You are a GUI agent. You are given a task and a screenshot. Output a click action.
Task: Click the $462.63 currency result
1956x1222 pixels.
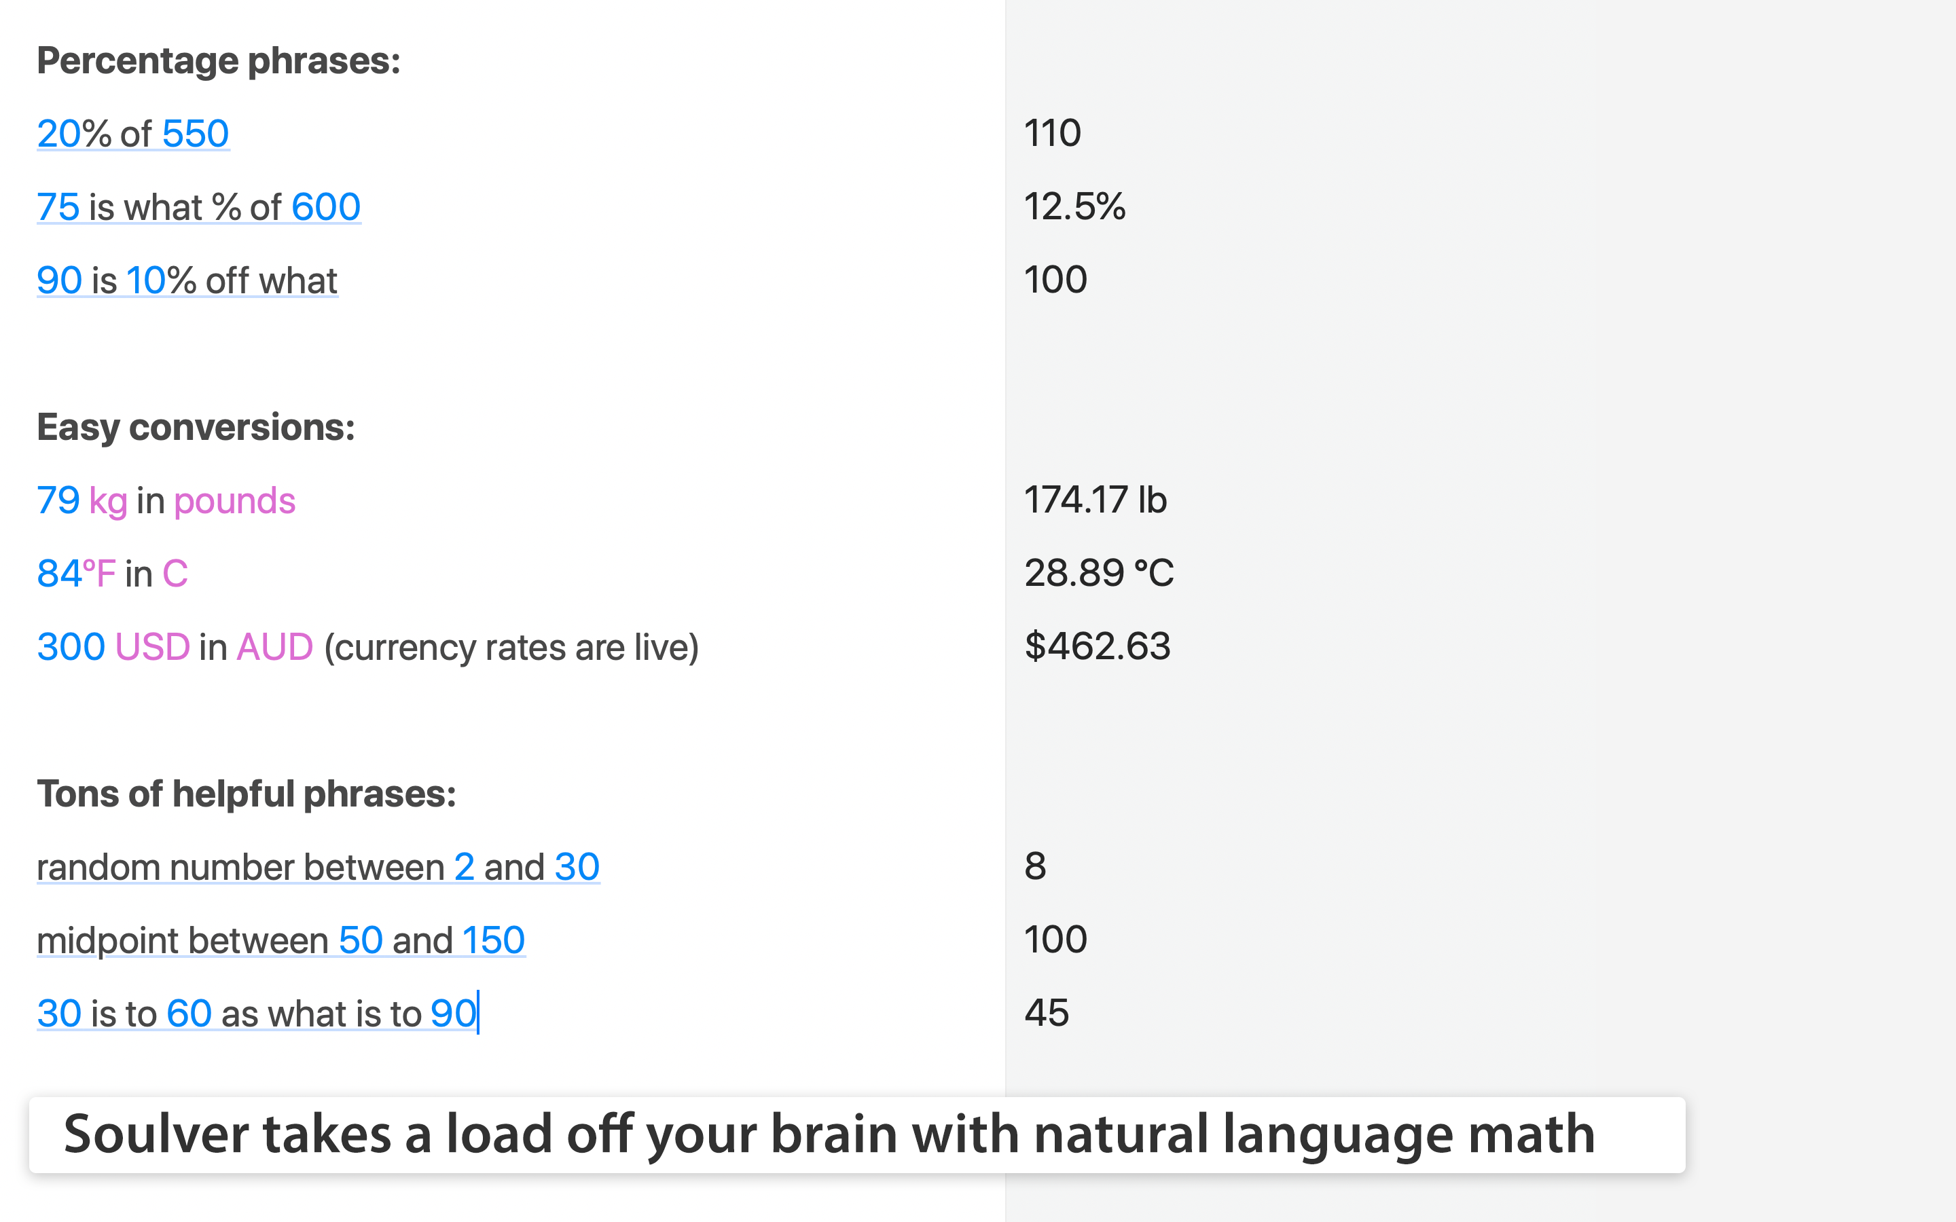coord(1097,646)
